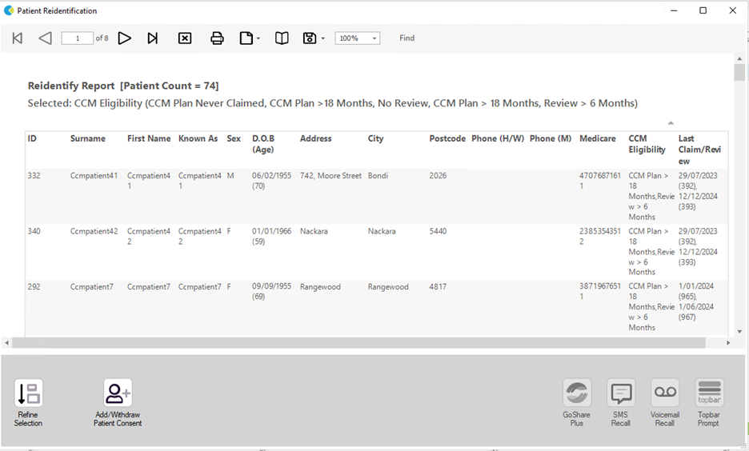Jump to last report page
Screen dimensions: 749x451
152,38
